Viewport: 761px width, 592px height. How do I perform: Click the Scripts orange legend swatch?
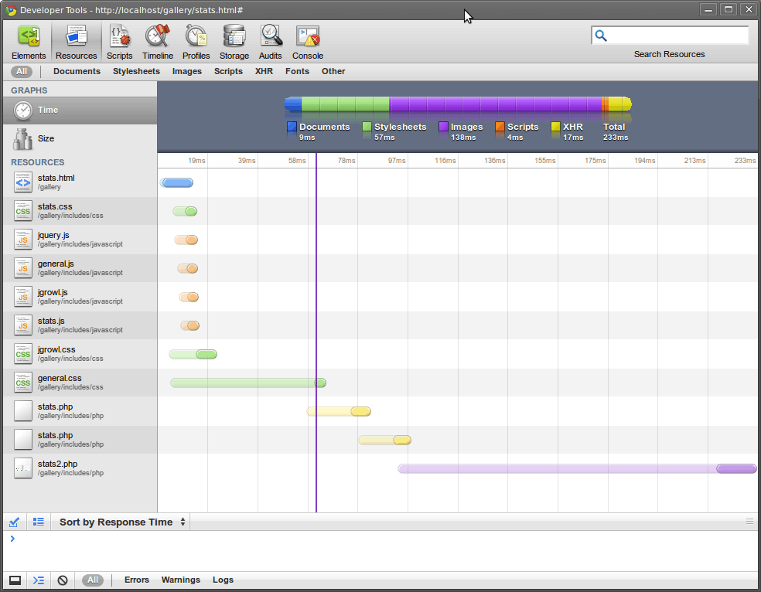tap(500, 127)
